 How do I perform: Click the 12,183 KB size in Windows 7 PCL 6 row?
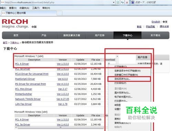pyautogui.click(x=96, y=64)
